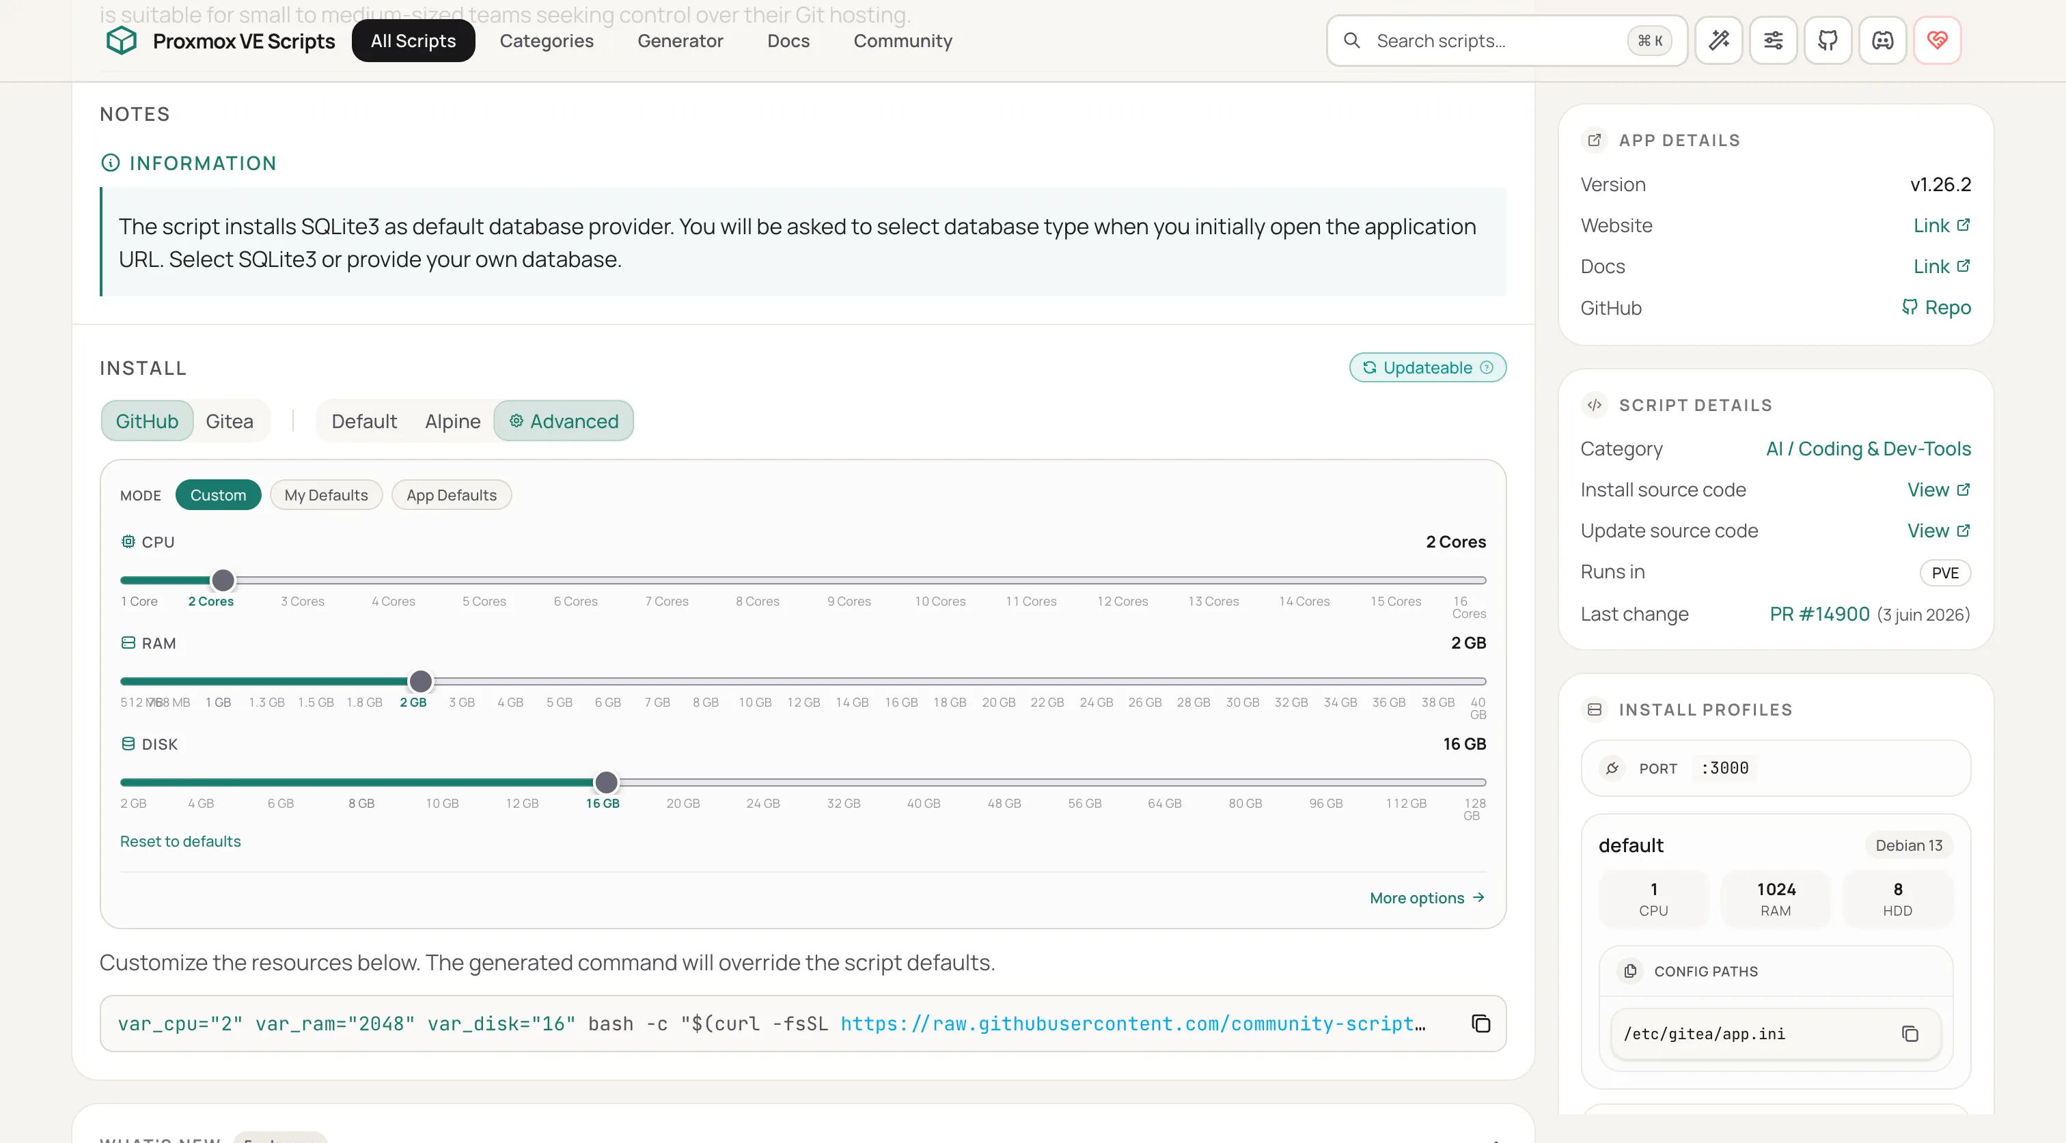
Task: Open the filter sliders settings icon
Action: pos(1772,40)
